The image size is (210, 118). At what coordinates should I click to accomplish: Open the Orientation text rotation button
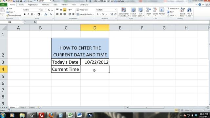(x=70, y=10)
